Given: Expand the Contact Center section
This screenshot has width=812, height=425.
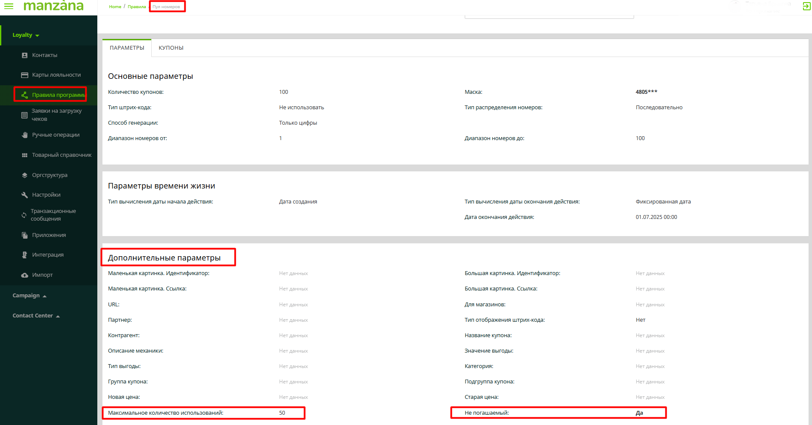Looking at the screenshot, I should click(x=36, y=316).
